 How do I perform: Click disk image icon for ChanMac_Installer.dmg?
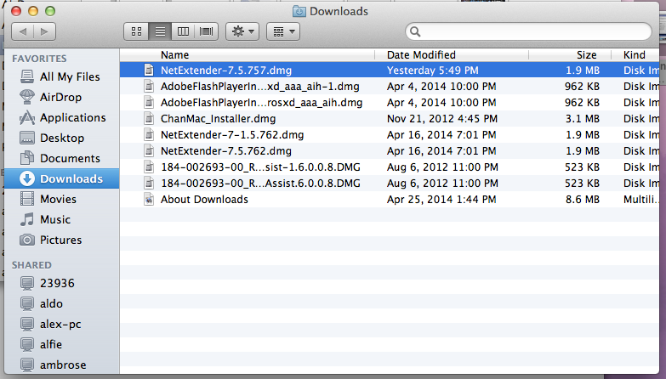click(x=149, y=118)
